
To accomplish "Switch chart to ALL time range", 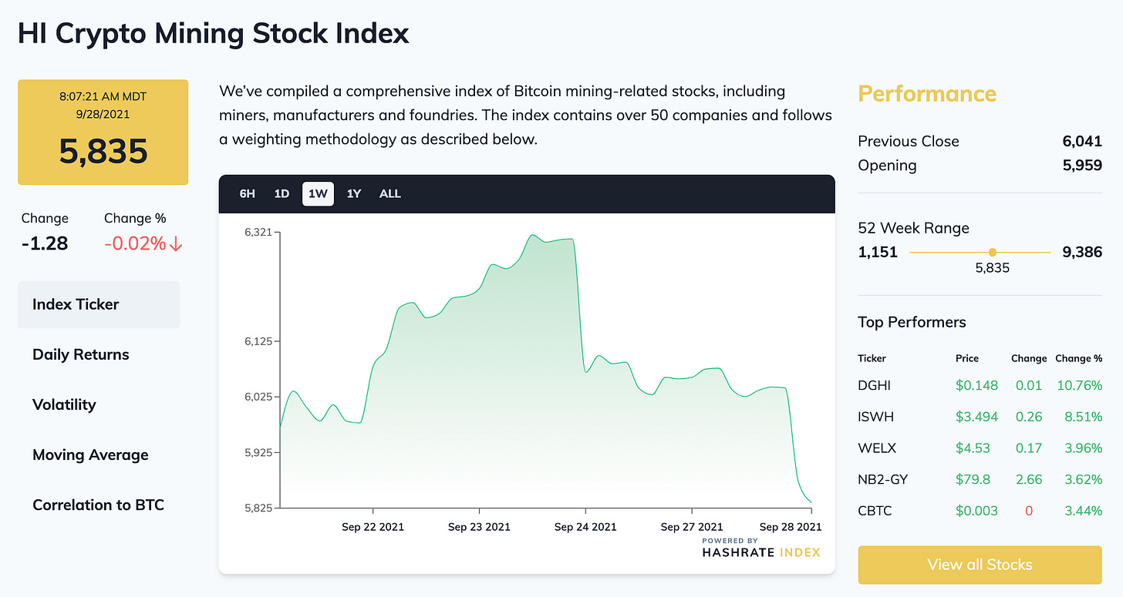I will pyautogui.click(x=390, y=193).
